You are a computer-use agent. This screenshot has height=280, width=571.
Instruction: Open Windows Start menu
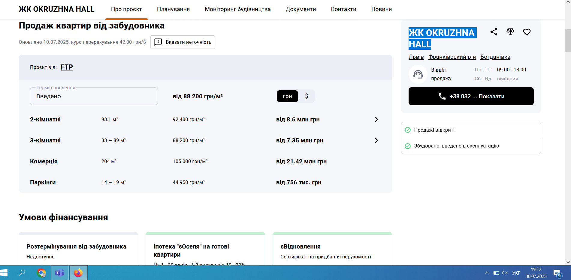tap(4, 273)
